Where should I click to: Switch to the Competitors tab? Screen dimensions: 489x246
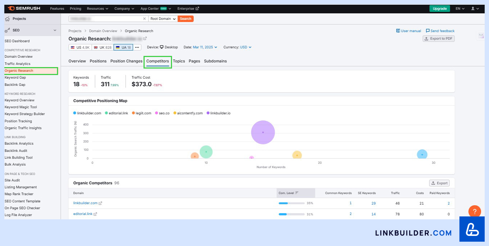point(158,61)
